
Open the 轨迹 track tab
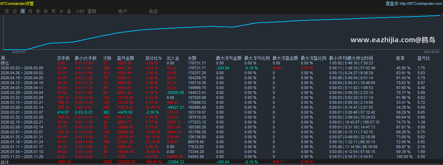(x=154, y=11)
